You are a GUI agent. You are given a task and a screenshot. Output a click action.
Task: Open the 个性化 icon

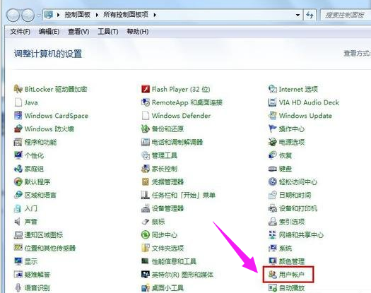coord(18,155)
